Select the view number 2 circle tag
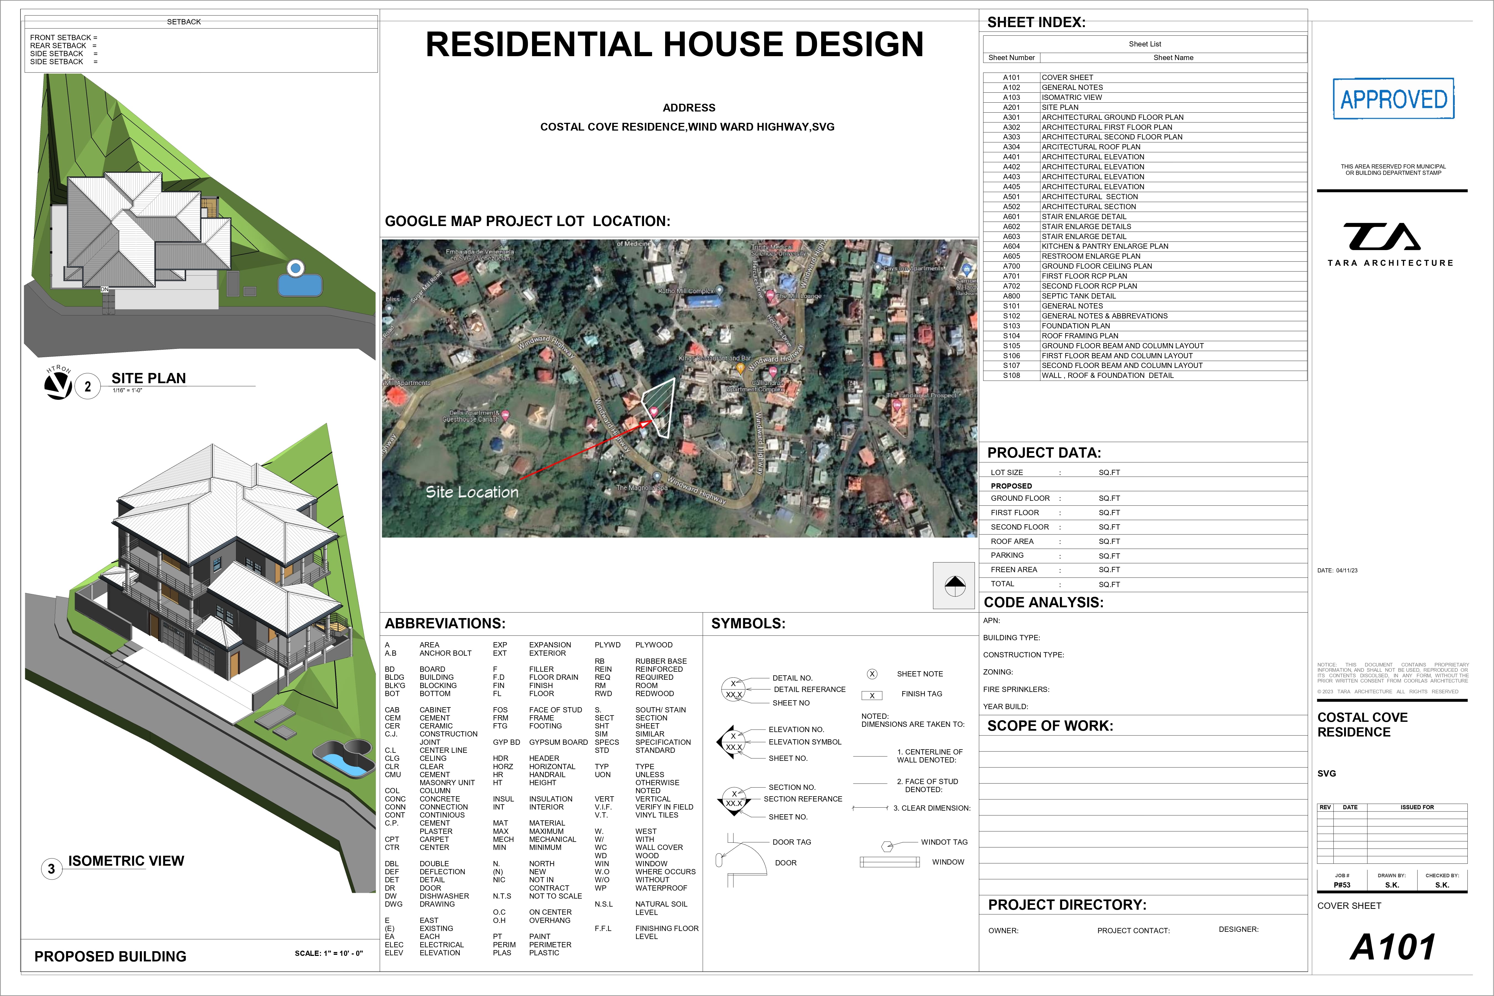 click(88, 386)
